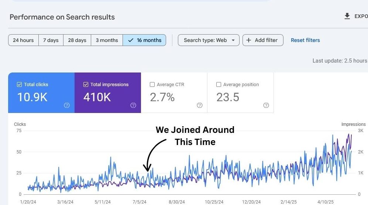Image resolution: width=368 pixels, height=205 pixels.
Task: Click the plus icon in Add filter
Action: [249, 40]
